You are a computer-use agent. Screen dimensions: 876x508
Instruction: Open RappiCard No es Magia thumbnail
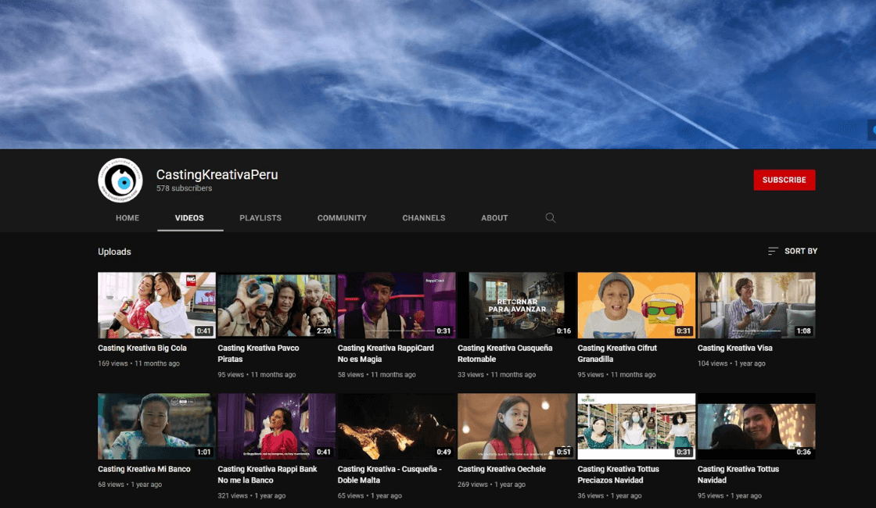coord(396,305)
